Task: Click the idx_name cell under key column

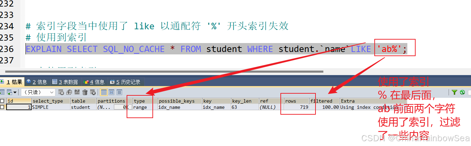Action: (x=214, y=107)
